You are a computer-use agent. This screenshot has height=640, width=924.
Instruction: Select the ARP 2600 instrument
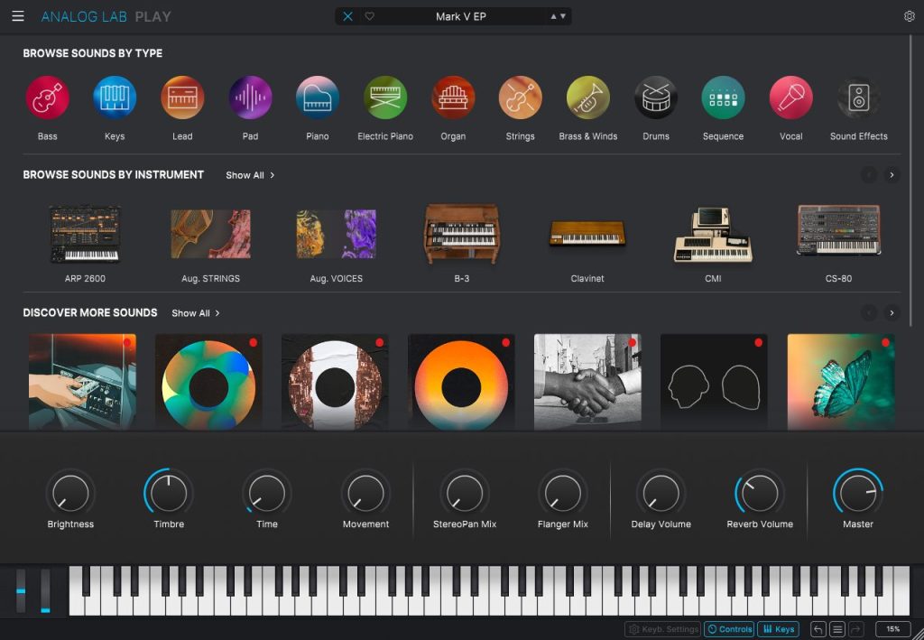tap(85, 244)
